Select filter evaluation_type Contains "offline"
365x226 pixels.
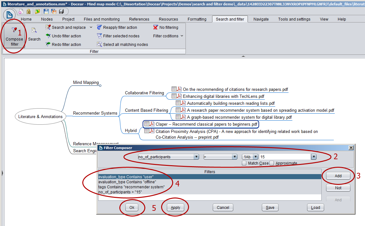[x=210, y=182]
